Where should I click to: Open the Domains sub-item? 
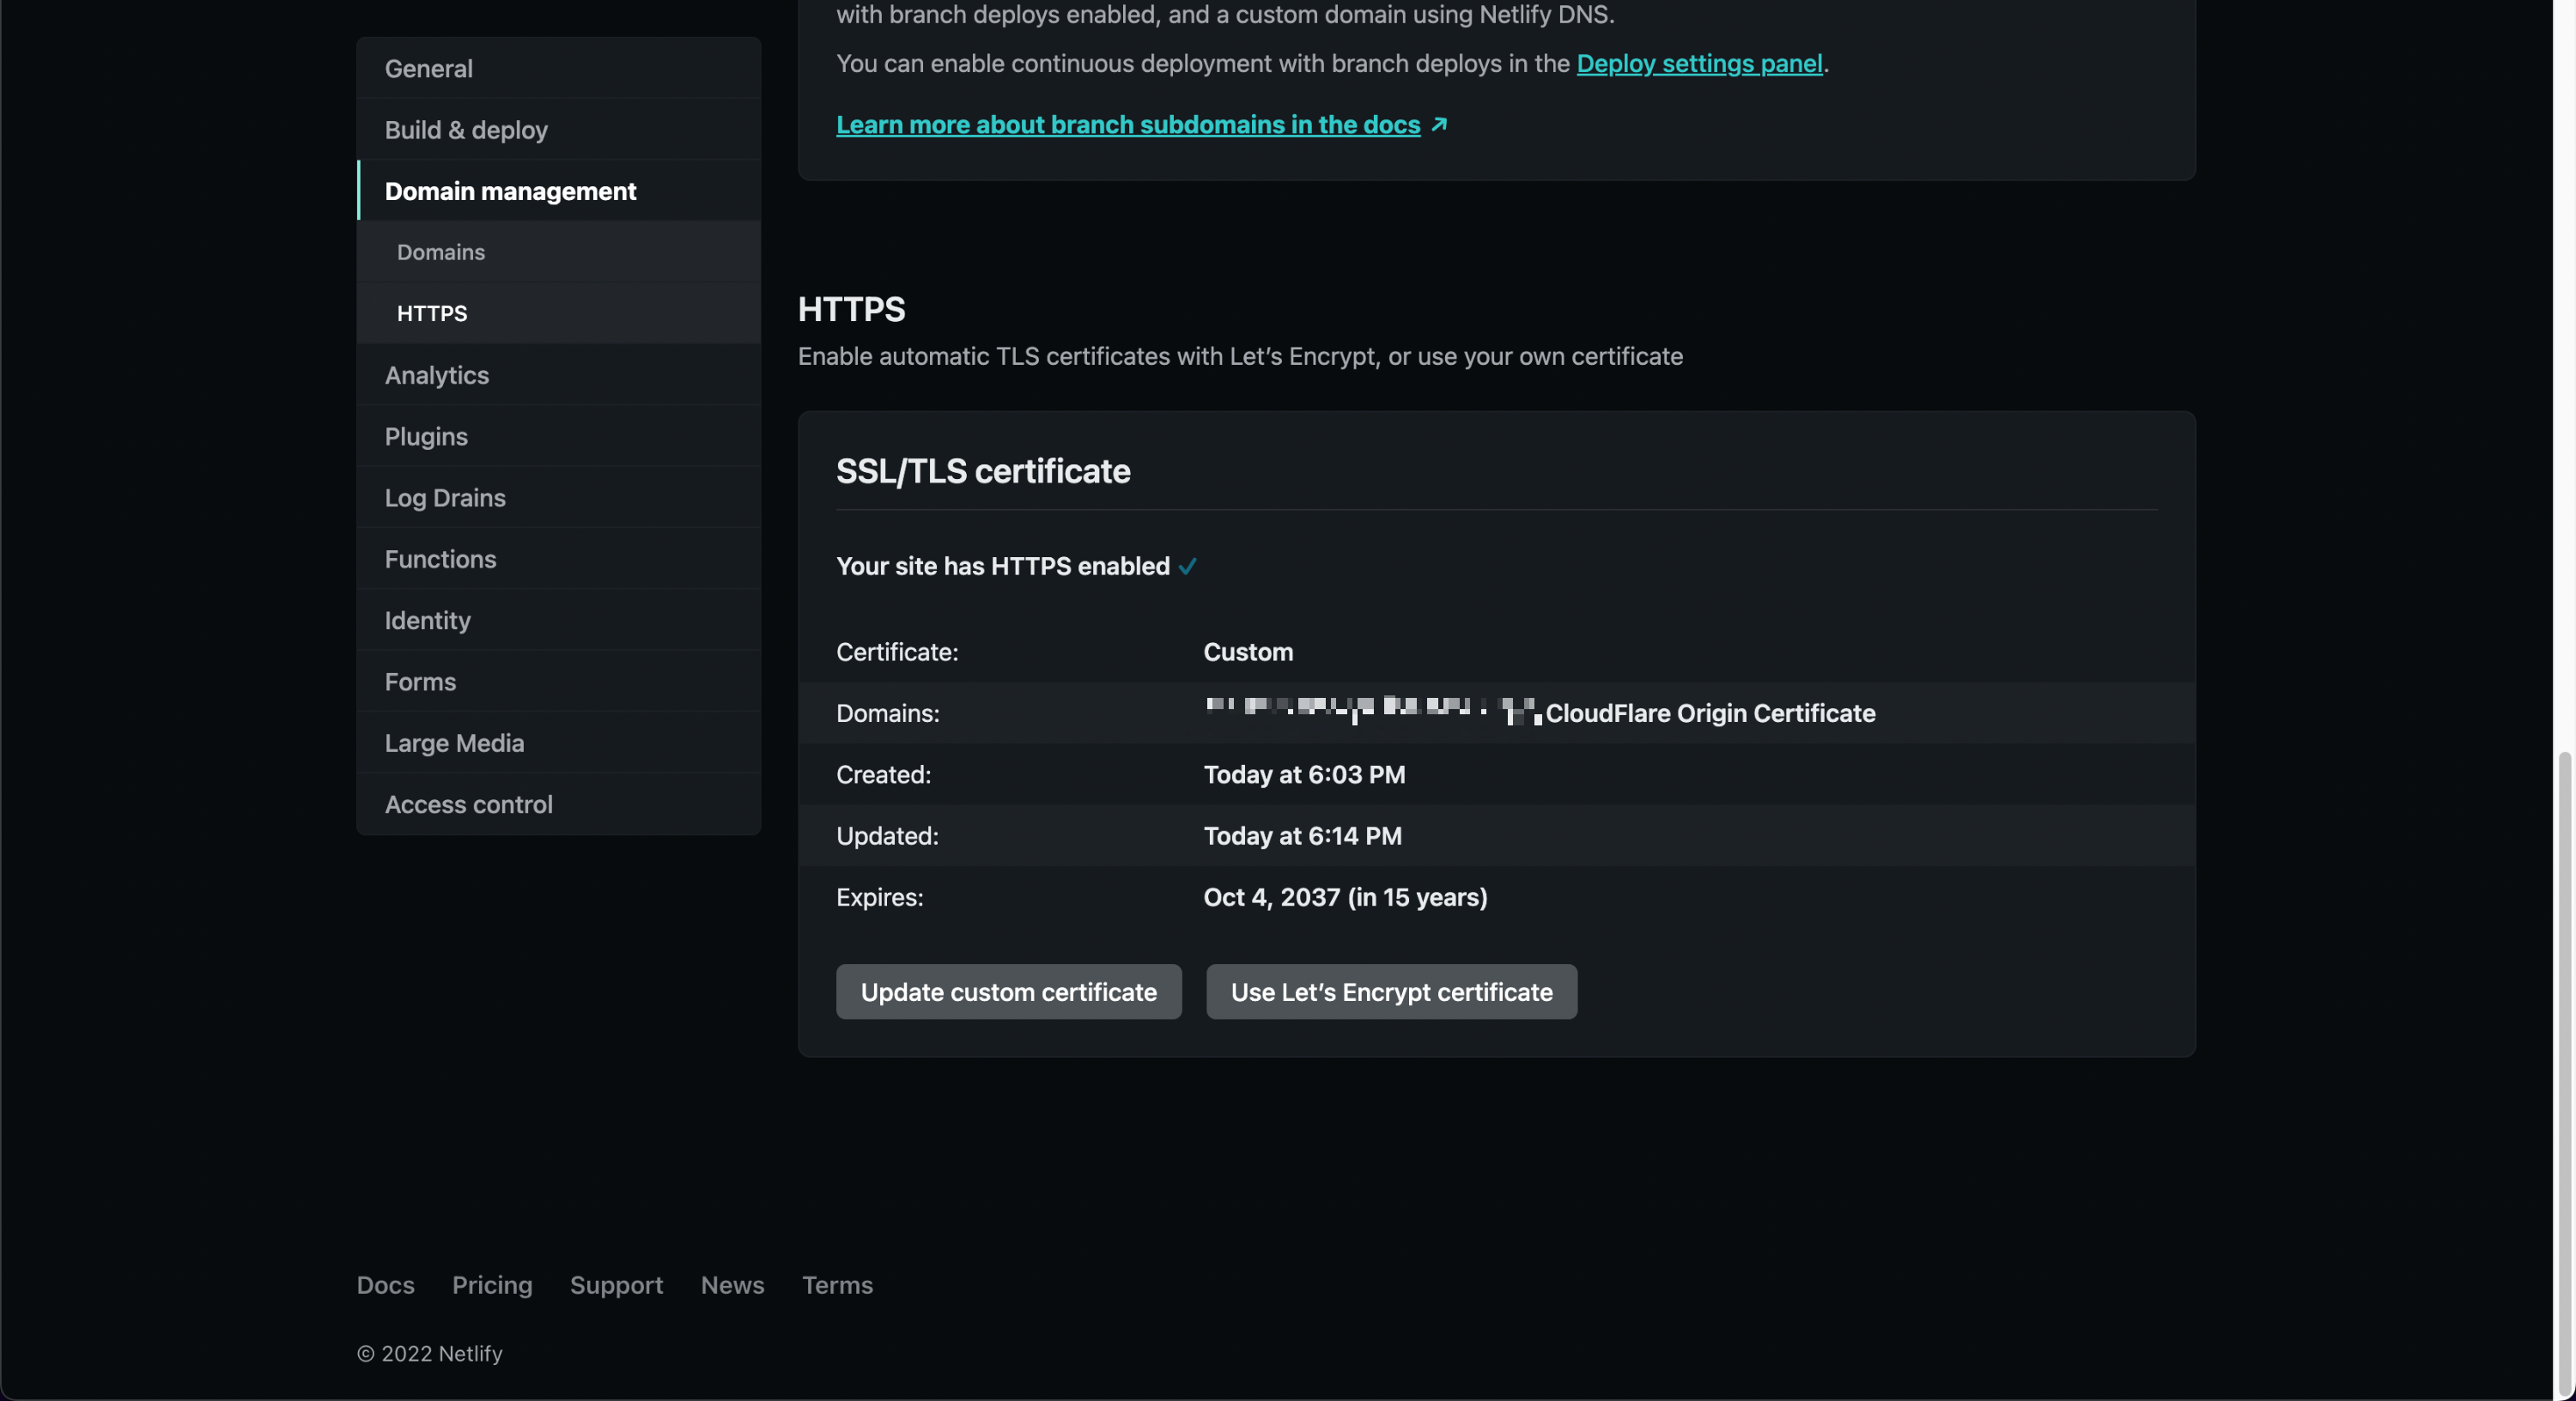point(440,252)
